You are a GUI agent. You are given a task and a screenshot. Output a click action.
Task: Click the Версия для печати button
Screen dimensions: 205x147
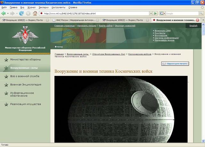pos(175,64)
